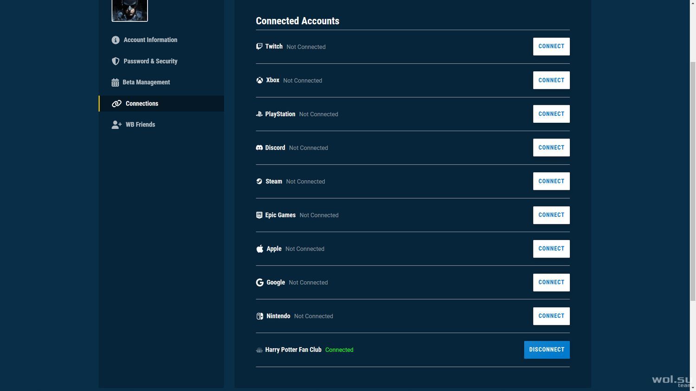
Task: Click the Connected Accounts heading
Action: click(x=297, y=21)
